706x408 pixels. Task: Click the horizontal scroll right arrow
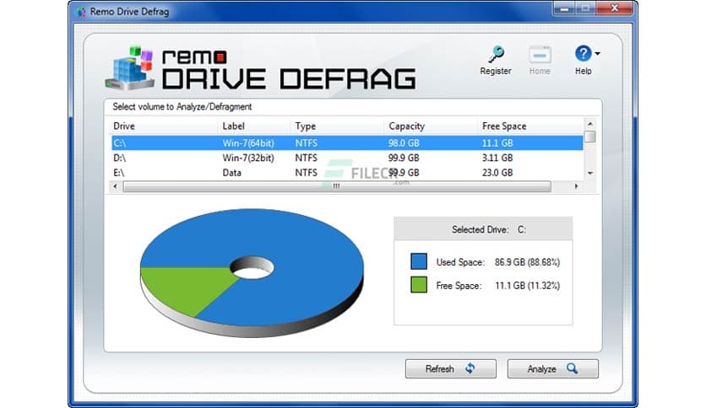576,186
